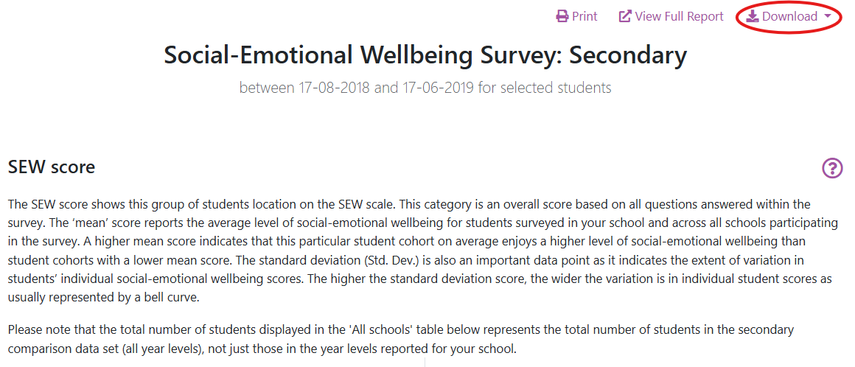
Task: Click the end date 17-06-2019 in subtitle
Action: pos(438,88)
